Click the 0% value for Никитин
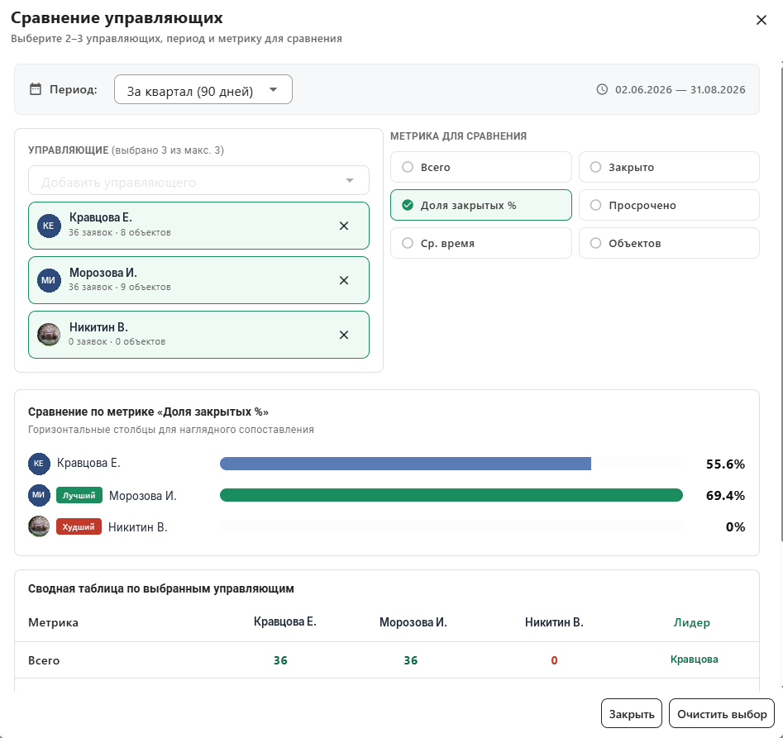The image size is (783, 738). click(x=735, y=527)
